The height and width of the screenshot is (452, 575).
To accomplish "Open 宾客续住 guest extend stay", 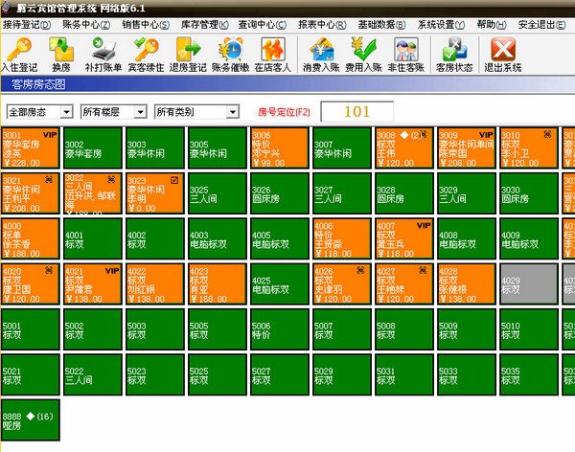I will [146, 55].
